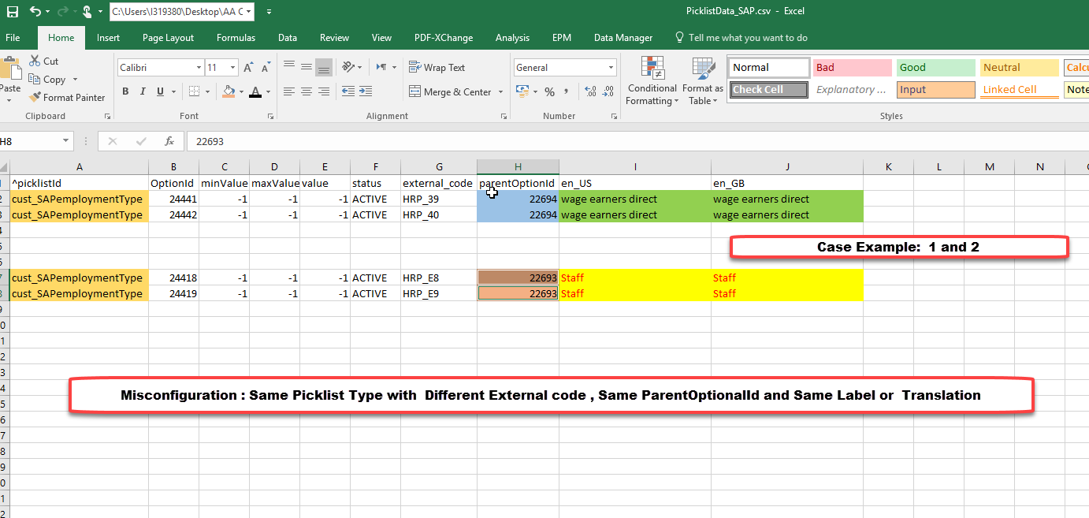Image resolution: width=1089 pixels, height=518 pixels.
Task: Expand the Merge & Center dropdown arrow
Action: click(500, 91)
